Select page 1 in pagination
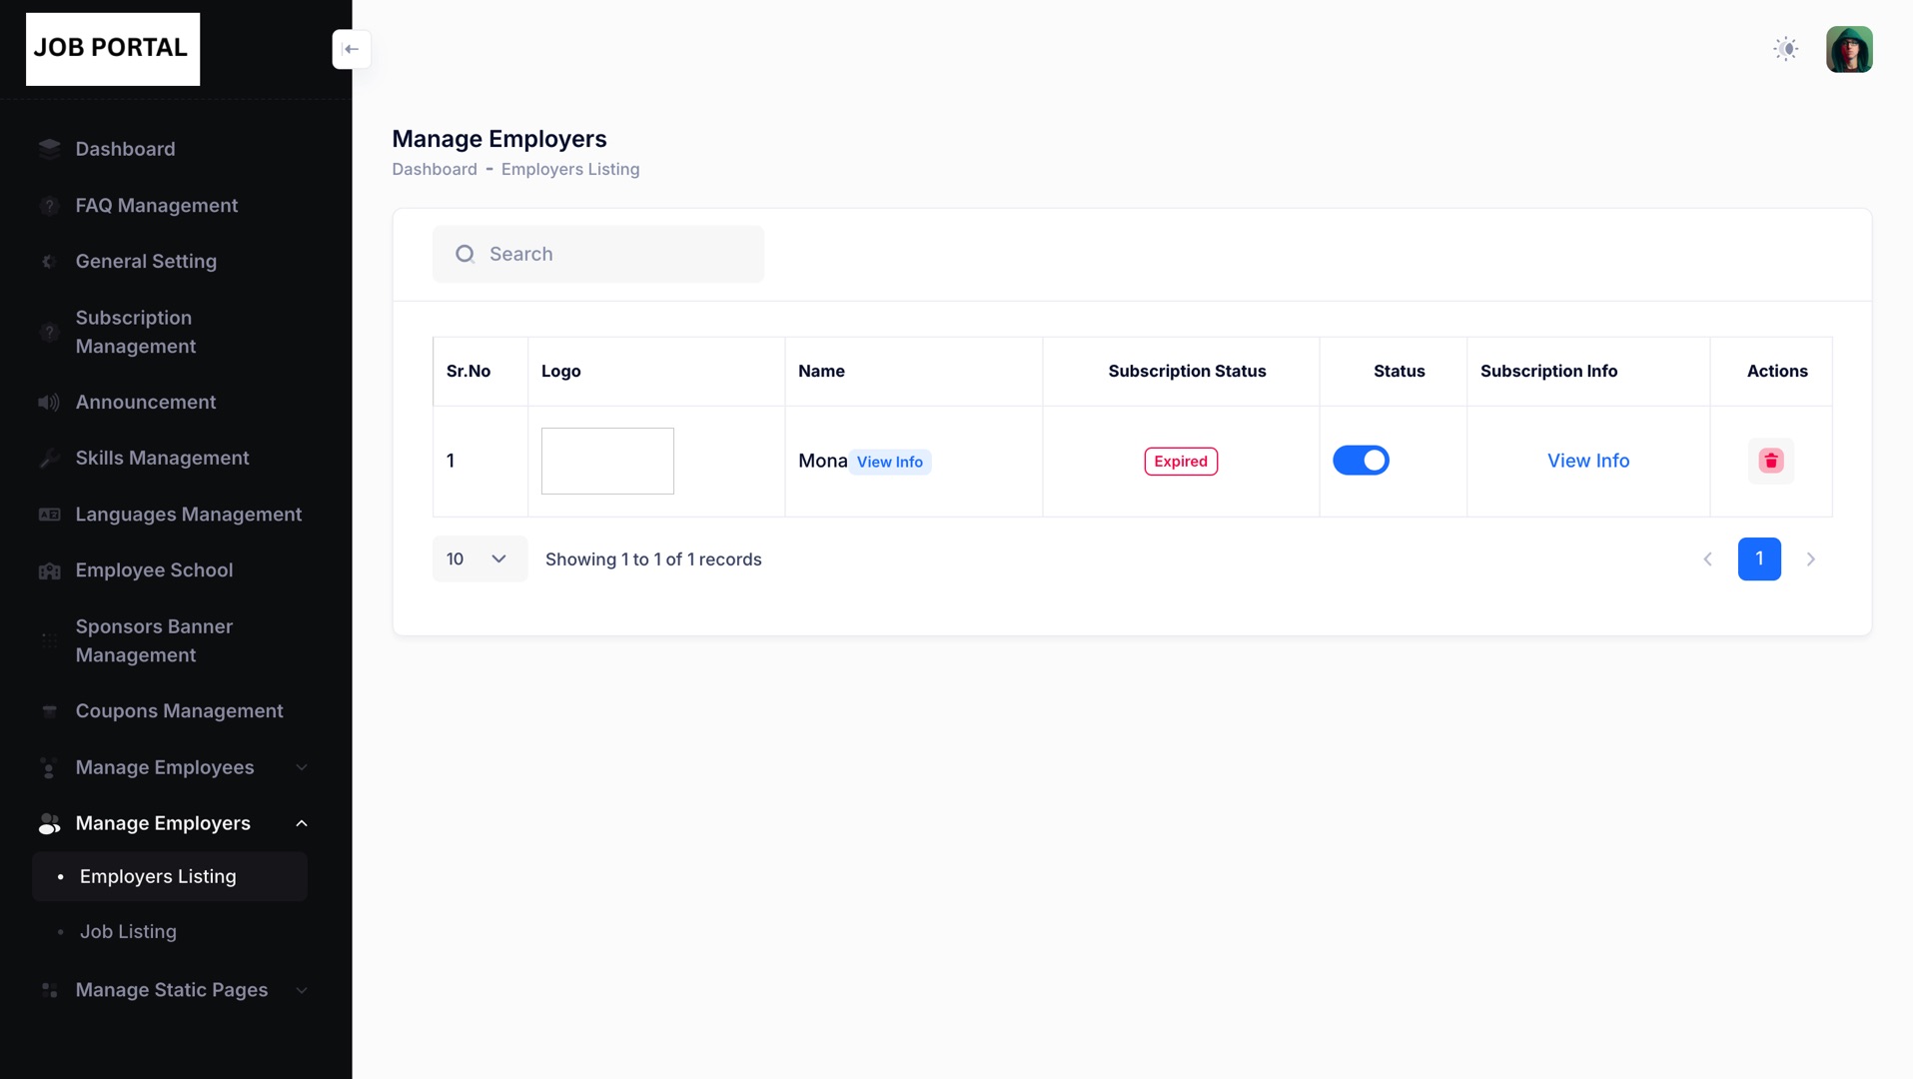 click(x=1758, y=559)
